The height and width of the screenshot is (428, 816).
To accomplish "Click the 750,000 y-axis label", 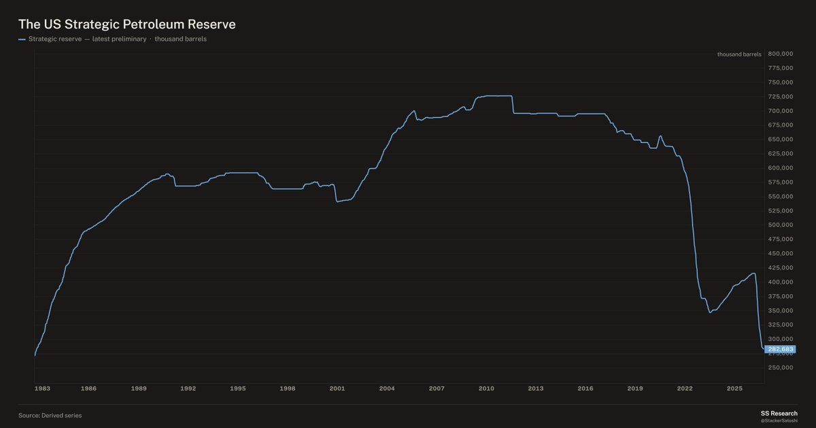I will [781, 82].
